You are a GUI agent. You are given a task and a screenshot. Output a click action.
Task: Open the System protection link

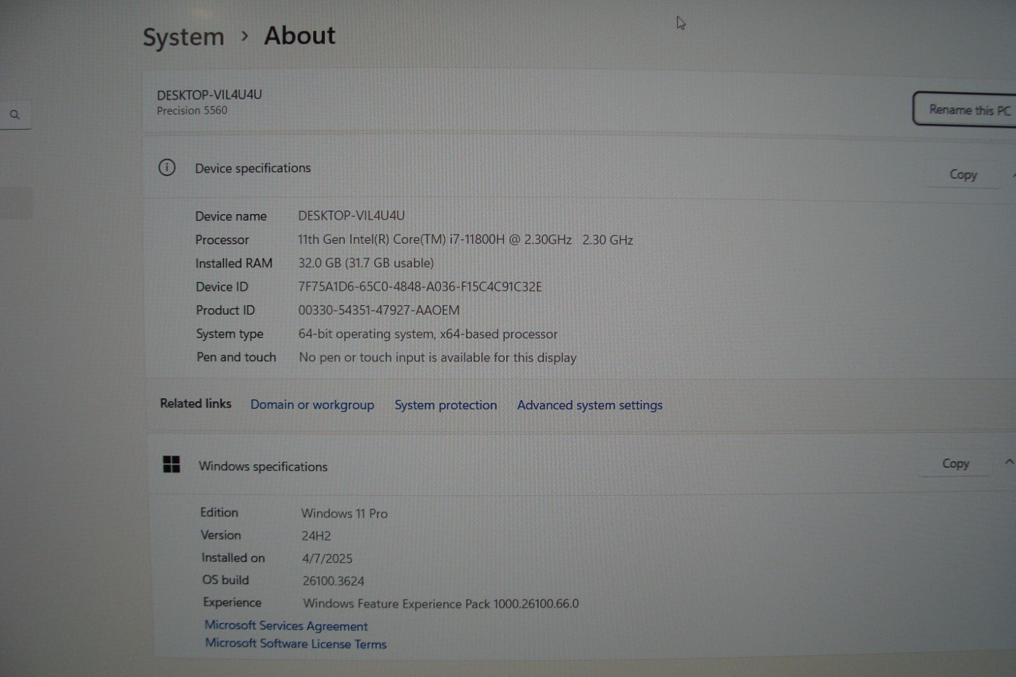(446, 405)
